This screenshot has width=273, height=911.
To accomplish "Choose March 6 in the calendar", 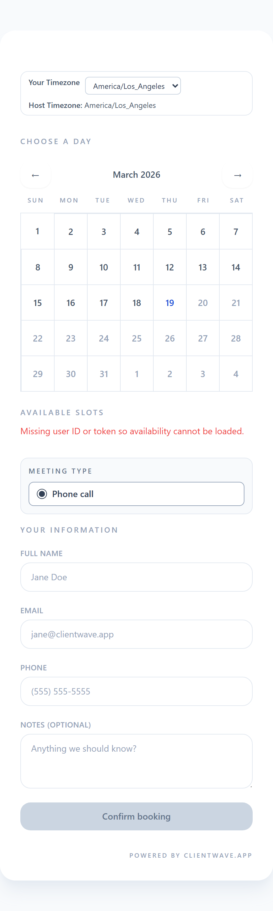I will point(203,231).
